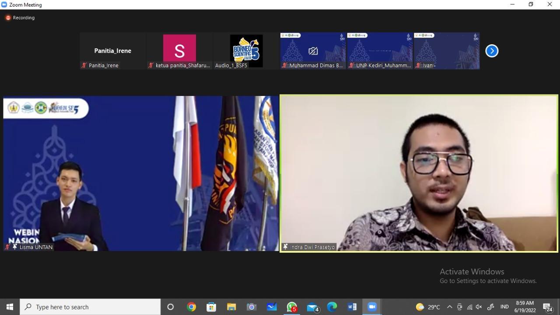Open Google Chrome from the taskbar
Viewport: 560px width, 315px height.
tap(191, 307)
